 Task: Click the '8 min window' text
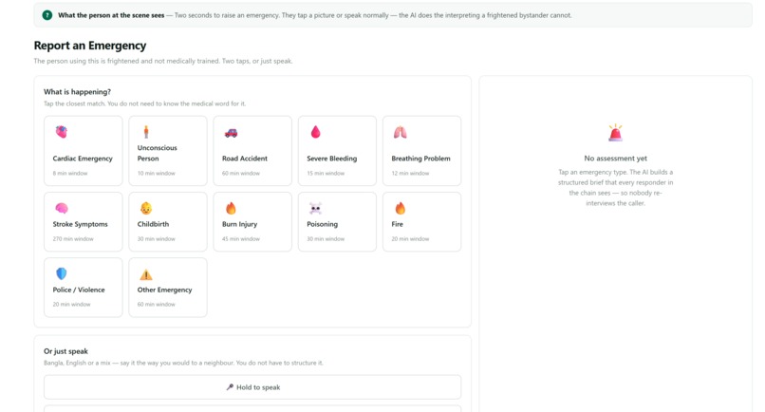click(70, 174)
